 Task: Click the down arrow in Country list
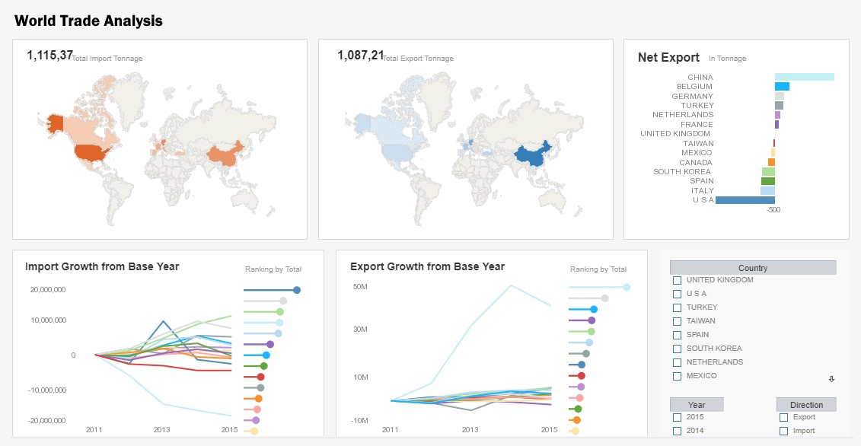click(831, 379)
